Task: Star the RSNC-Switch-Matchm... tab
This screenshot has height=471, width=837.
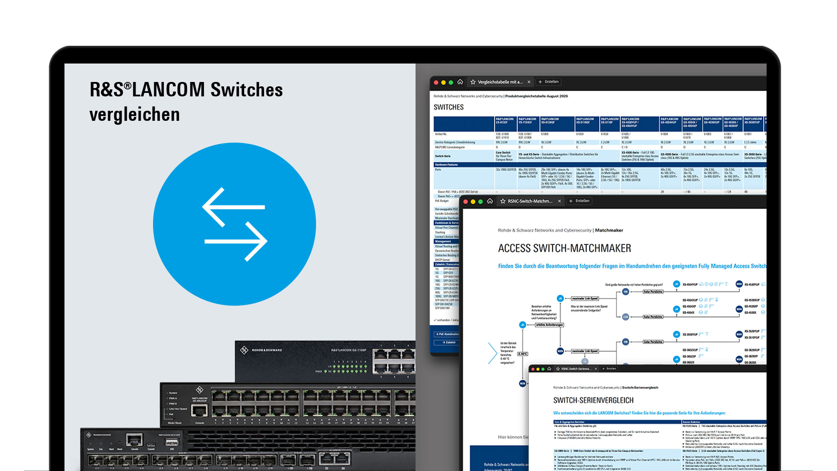Action: click(503, 201)
